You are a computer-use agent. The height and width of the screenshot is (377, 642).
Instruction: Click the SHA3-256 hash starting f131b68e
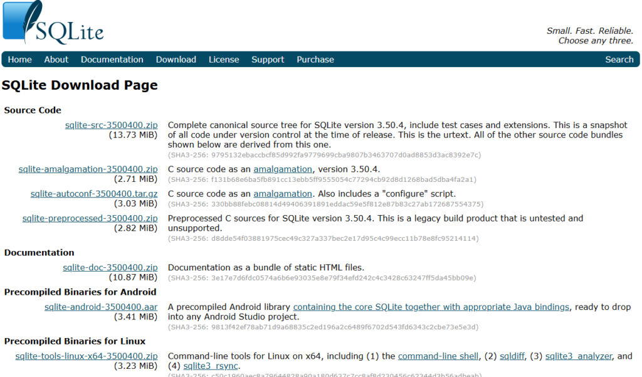pyautogui.click(x=322, y=179)
